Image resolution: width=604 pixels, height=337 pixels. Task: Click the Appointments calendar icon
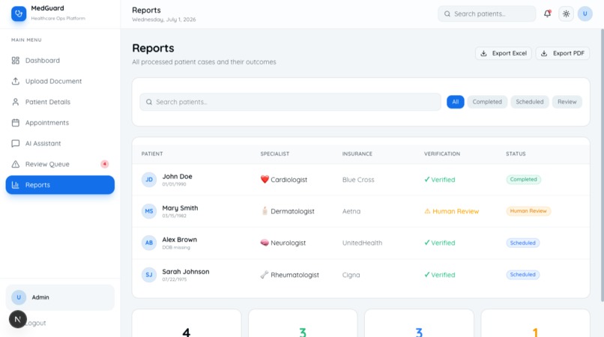16,123
